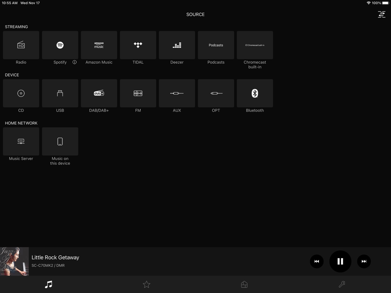Select Chromecast built-in source
391x293 pixels.
point(255,45)
